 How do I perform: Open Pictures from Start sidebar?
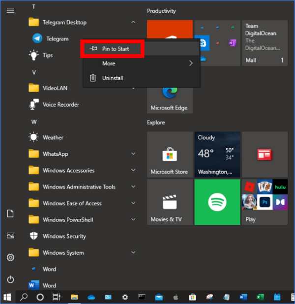point(10,236)
